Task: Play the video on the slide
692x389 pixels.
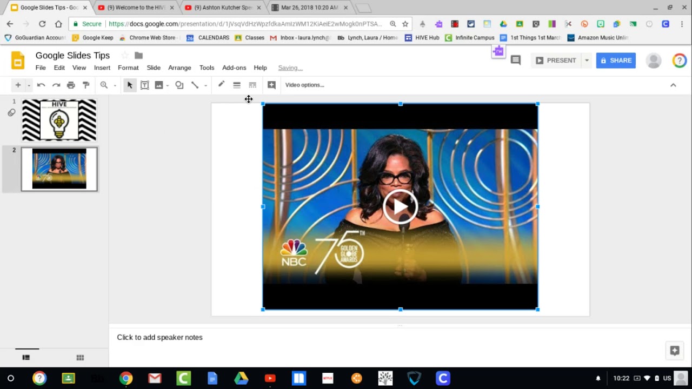Action: [x=400, y=206]
